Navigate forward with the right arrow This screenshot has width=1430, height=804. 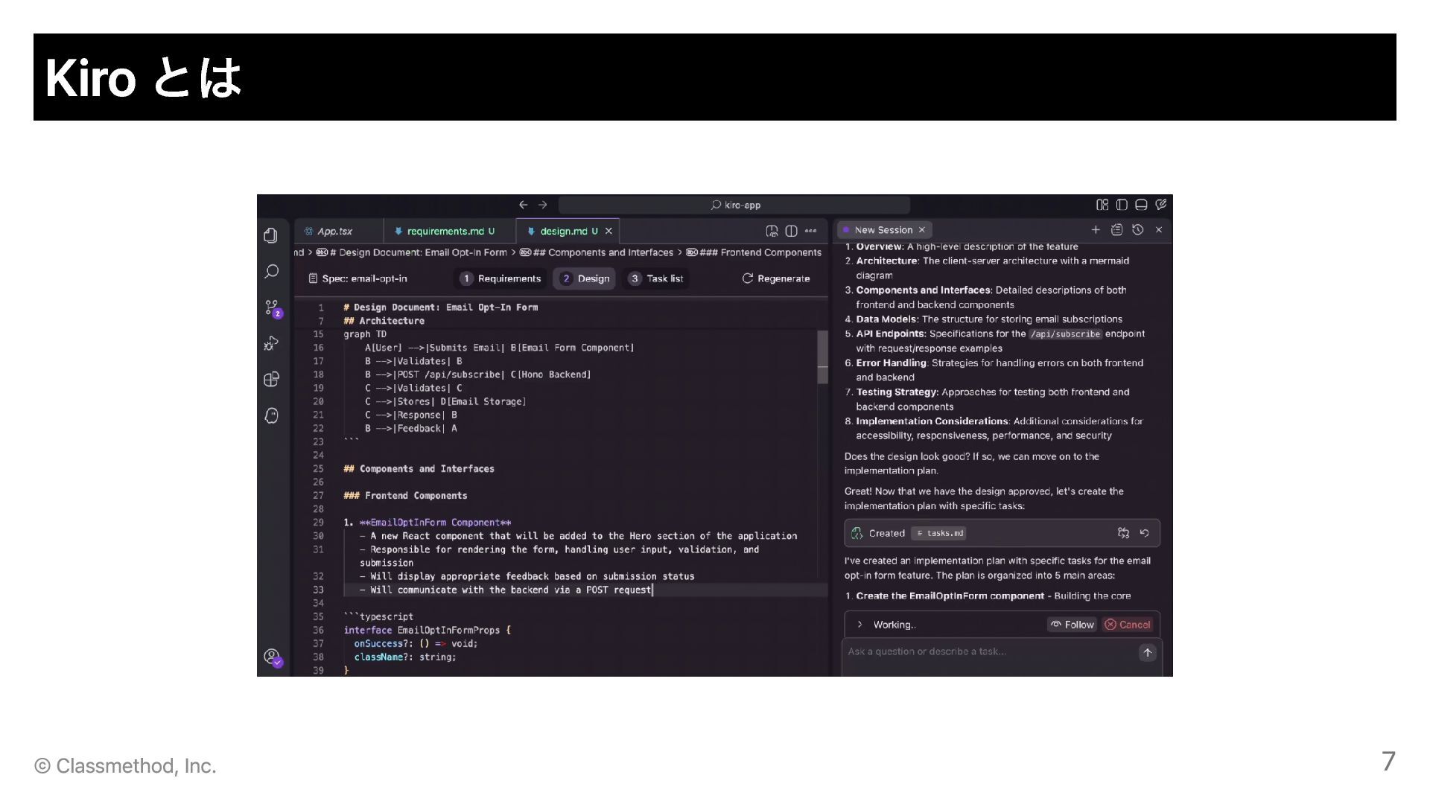click(x=543, y=205)
